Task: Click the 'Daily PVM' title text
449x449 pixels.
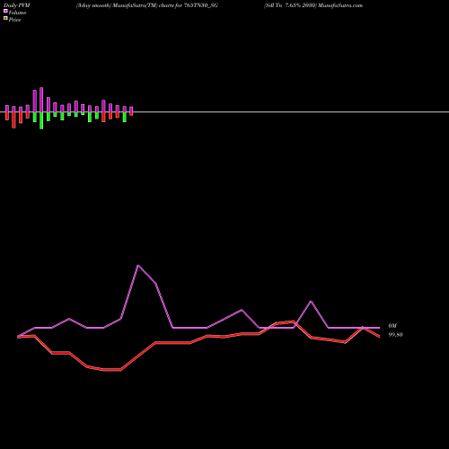Action: 17,5
